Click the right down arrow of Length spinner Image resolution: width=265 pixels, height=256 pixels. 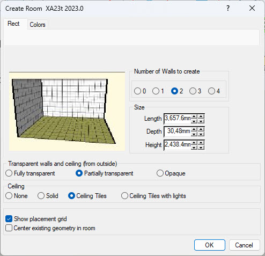click(201, 121)
